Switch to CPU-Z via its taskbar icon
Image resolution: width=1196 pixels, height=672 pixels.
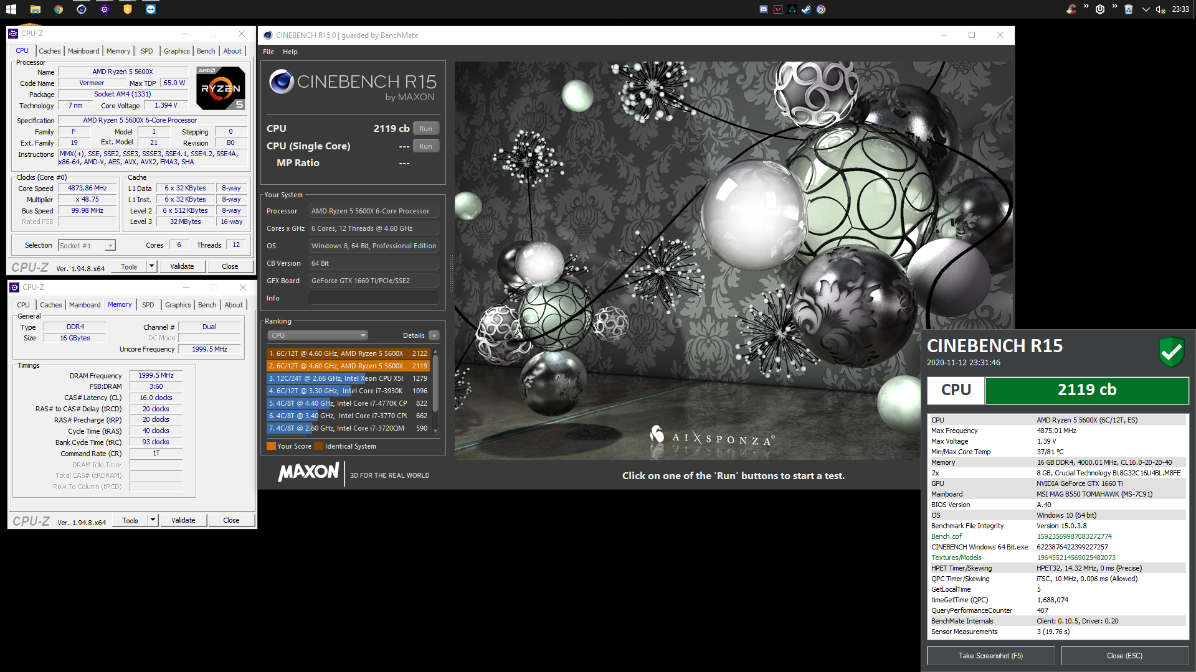tap(105, 9)
